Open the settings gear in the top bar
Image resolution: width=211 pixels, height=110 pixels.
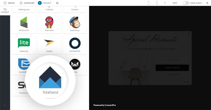tap(57, 3)
